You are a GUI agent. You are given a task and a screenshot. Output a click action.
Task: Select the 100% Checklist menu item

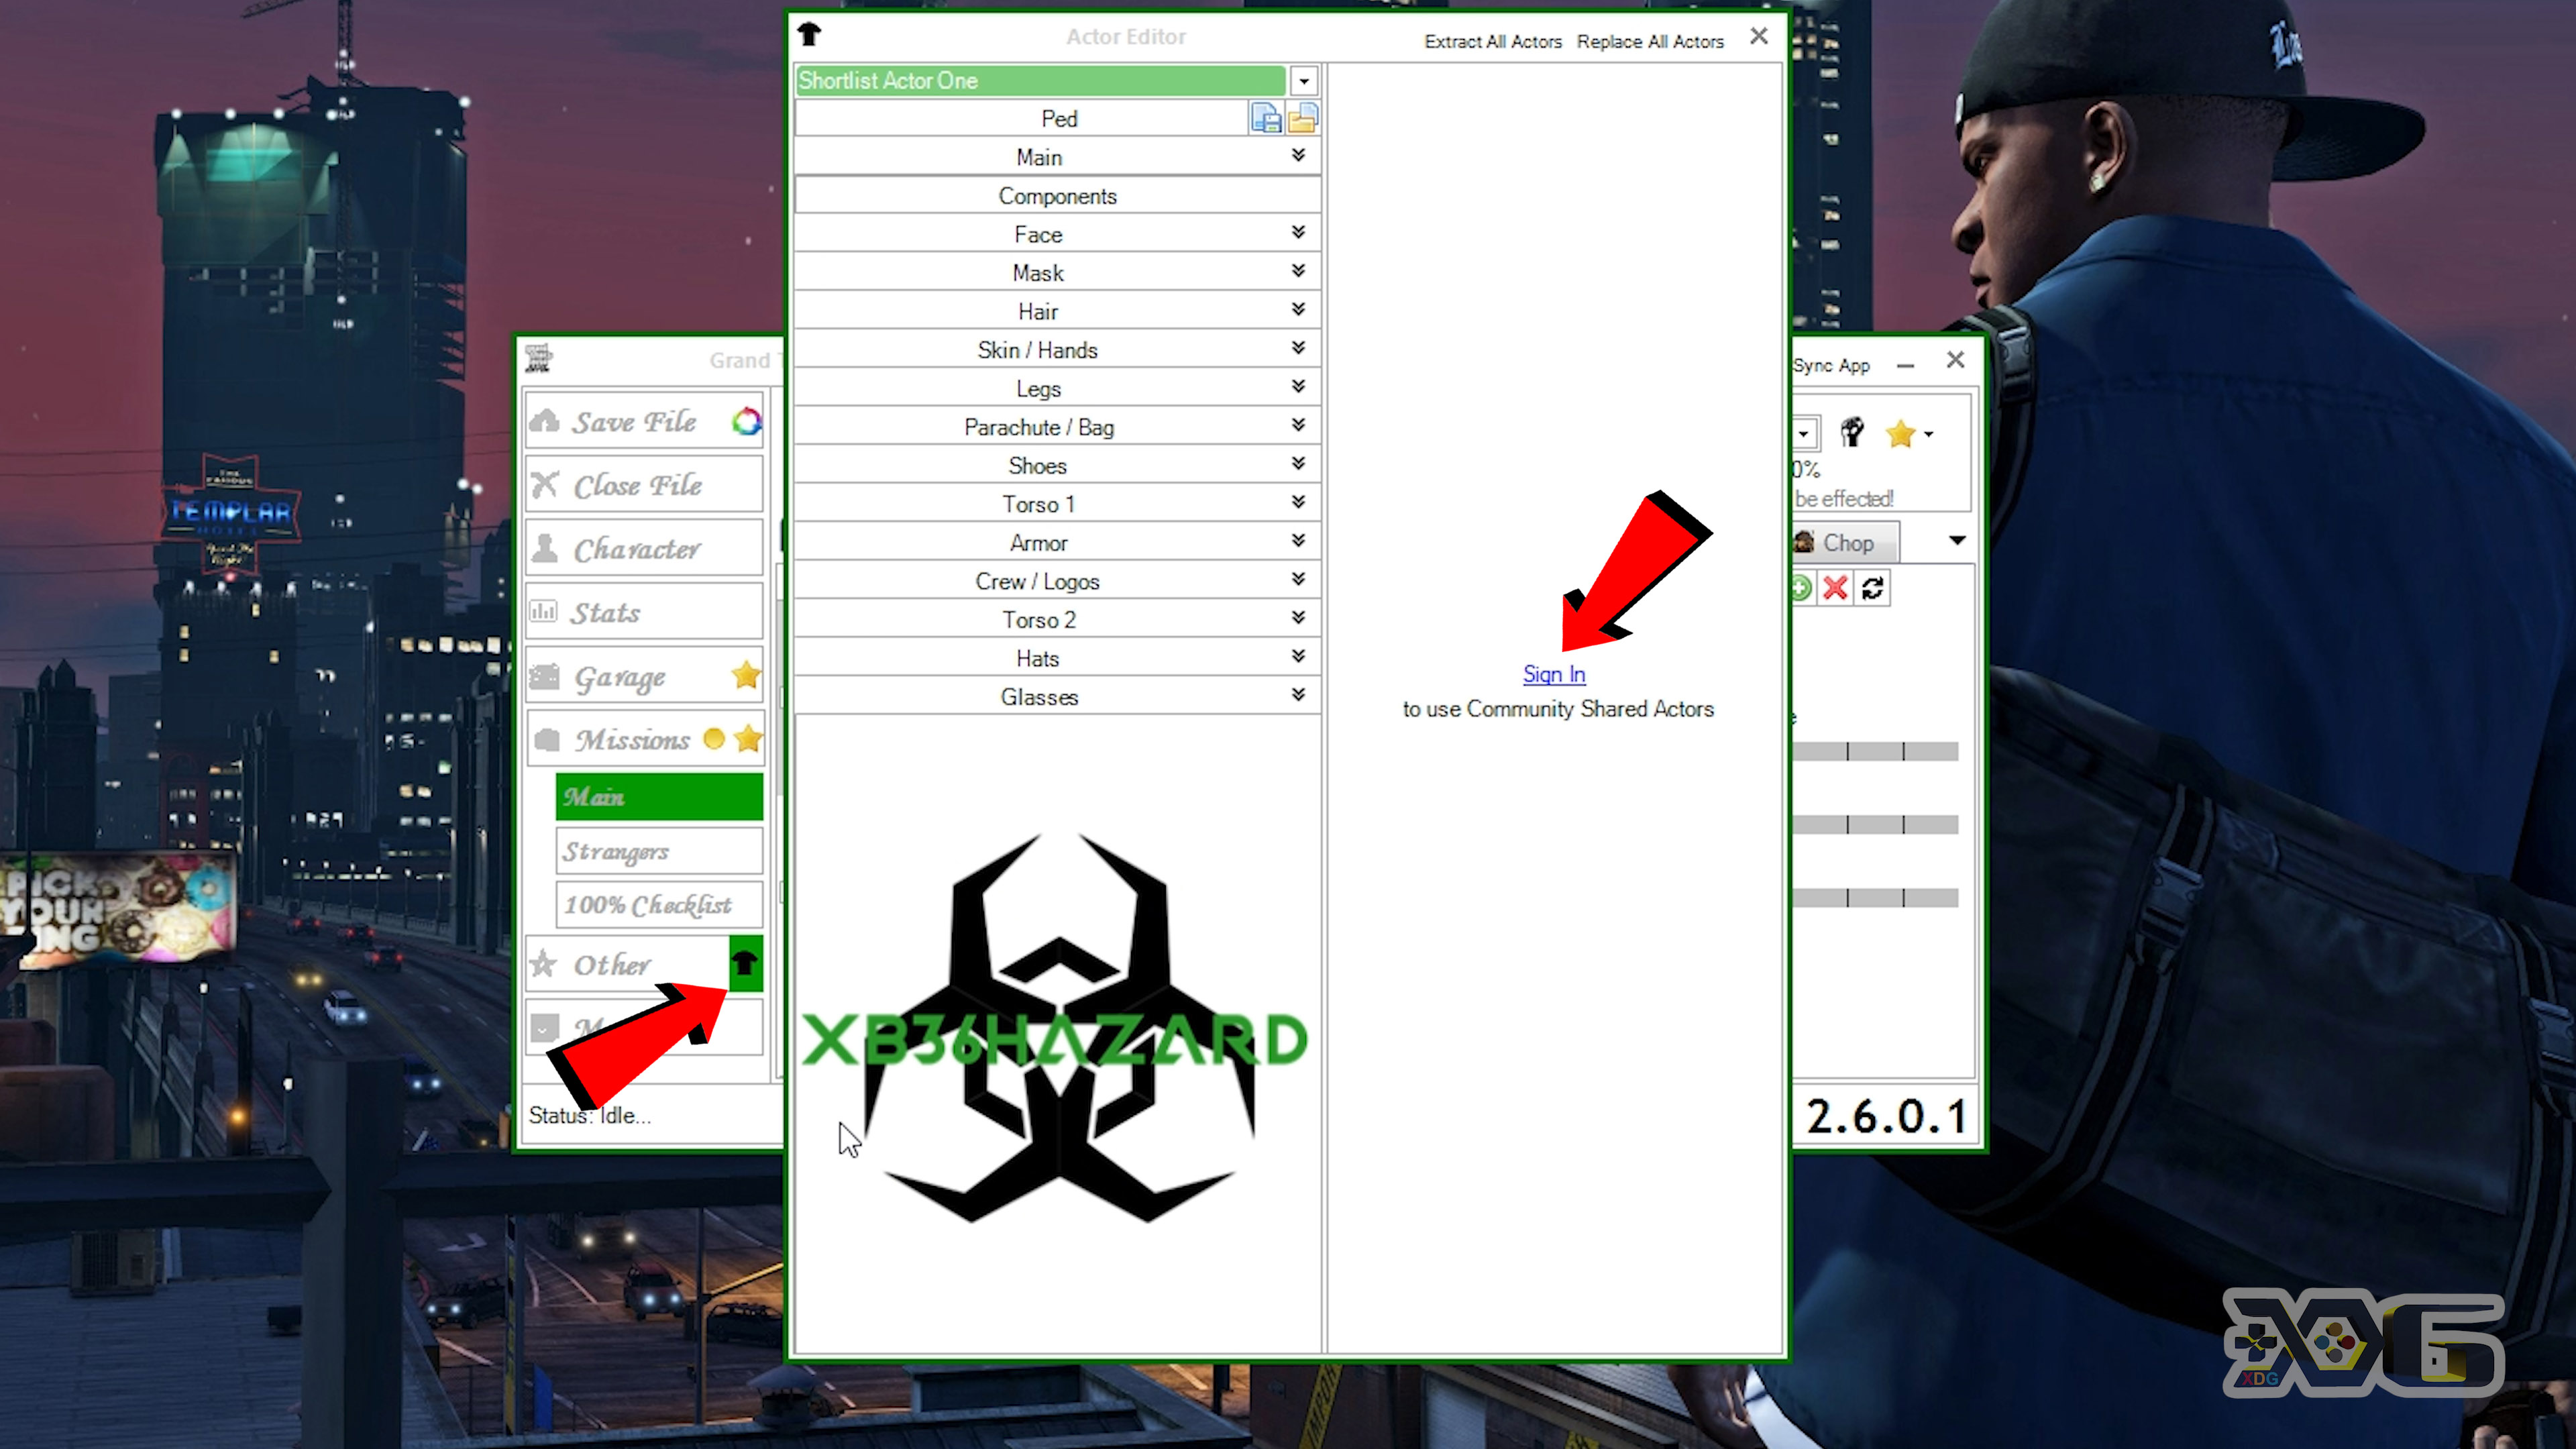[647, 904]
